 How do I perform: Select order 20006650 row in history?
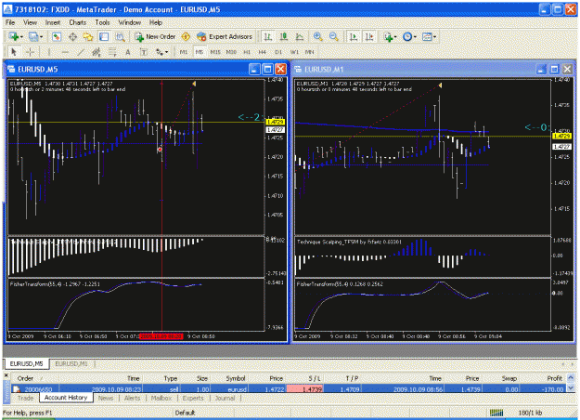coord(289,389)
